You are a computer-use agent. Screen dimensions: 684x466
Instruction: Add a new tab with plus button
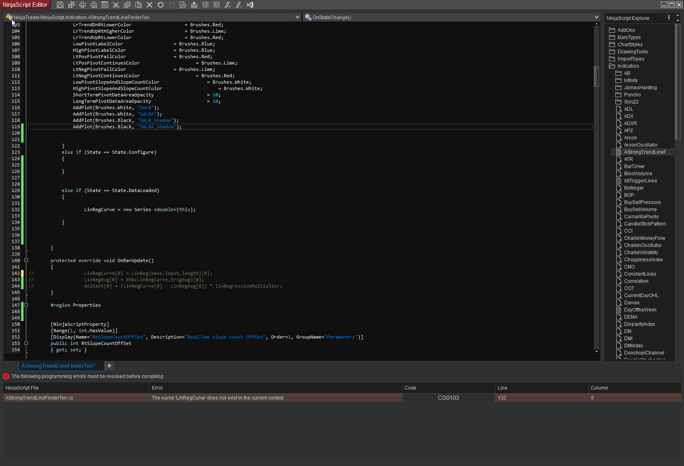click(x=109, y=366)
